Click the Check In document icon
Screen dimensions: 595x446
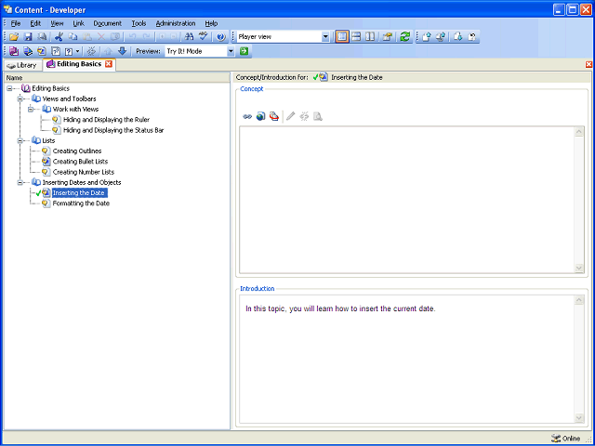[427, 37]
